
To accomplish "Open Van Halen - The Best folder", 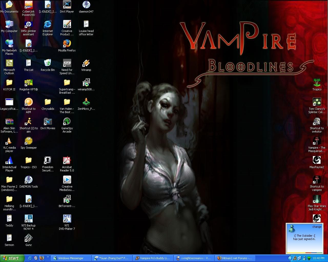I will 67,105.
